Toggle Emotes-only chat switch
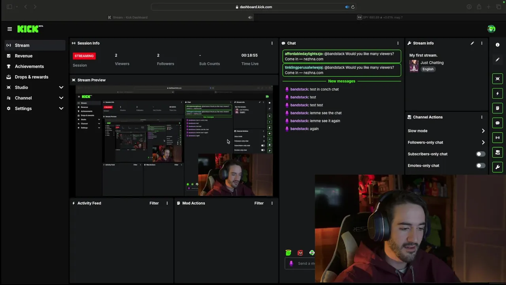This screenshot has width=506, height=285. click(481, 165)
